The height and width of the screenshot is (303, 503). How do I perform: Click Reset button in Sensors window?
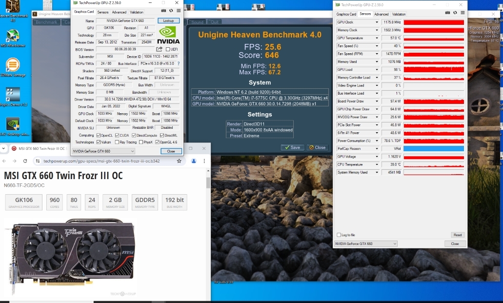458,235
